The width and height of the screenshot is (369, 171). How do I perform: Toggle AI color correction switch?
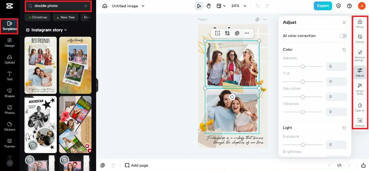(x=343, y=36)
